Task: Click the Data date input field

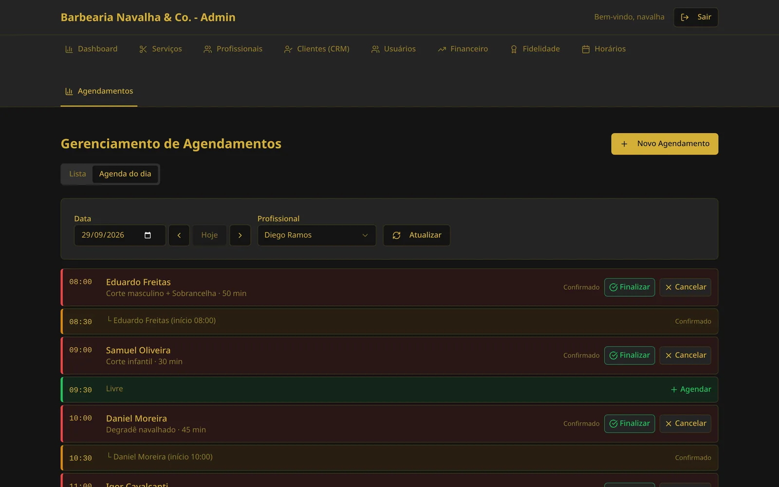Action: 120,235
